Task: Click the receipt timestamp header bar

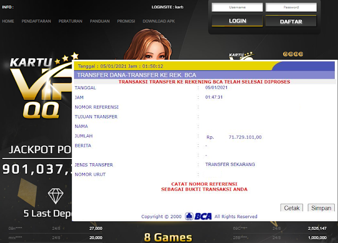Action: (x=204, y=66)
